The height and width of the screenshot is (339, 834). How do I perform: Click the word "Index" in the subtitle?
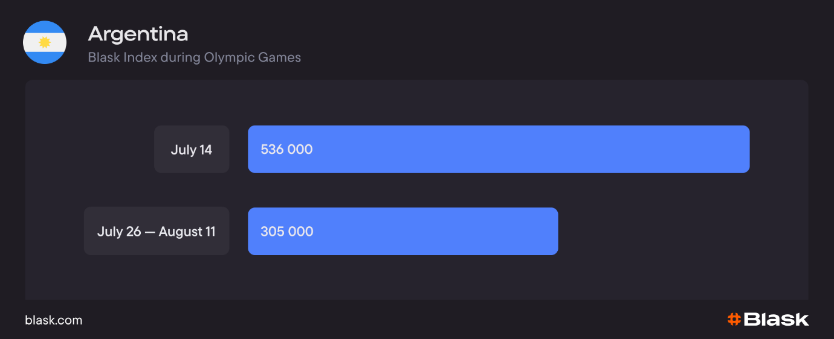[138, 58]
